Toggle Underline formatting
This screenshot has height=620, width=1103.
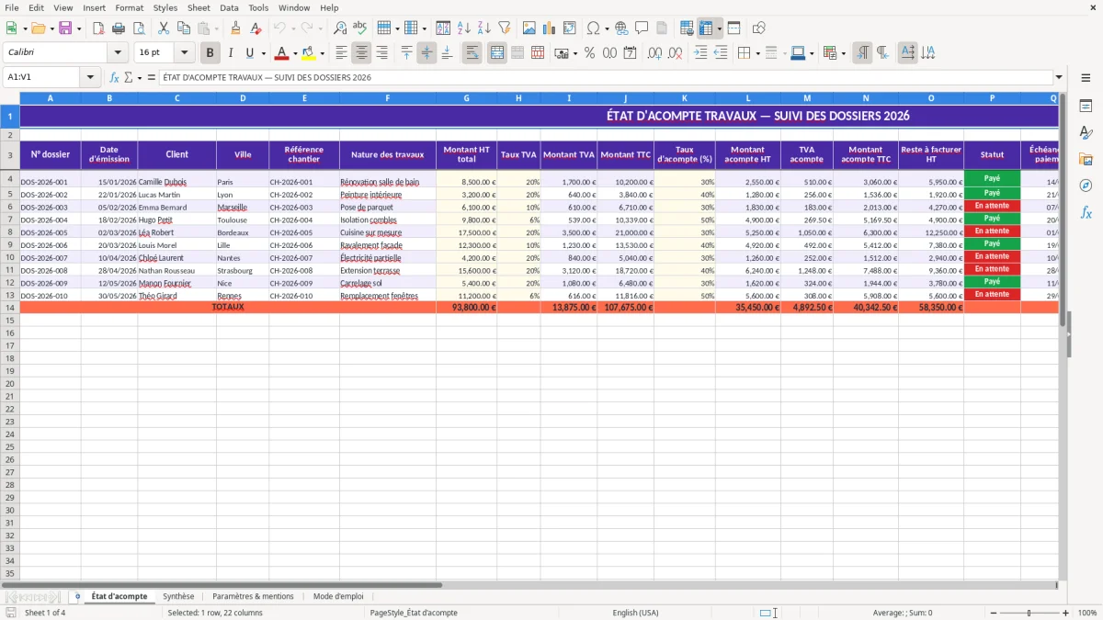point(250,53)
